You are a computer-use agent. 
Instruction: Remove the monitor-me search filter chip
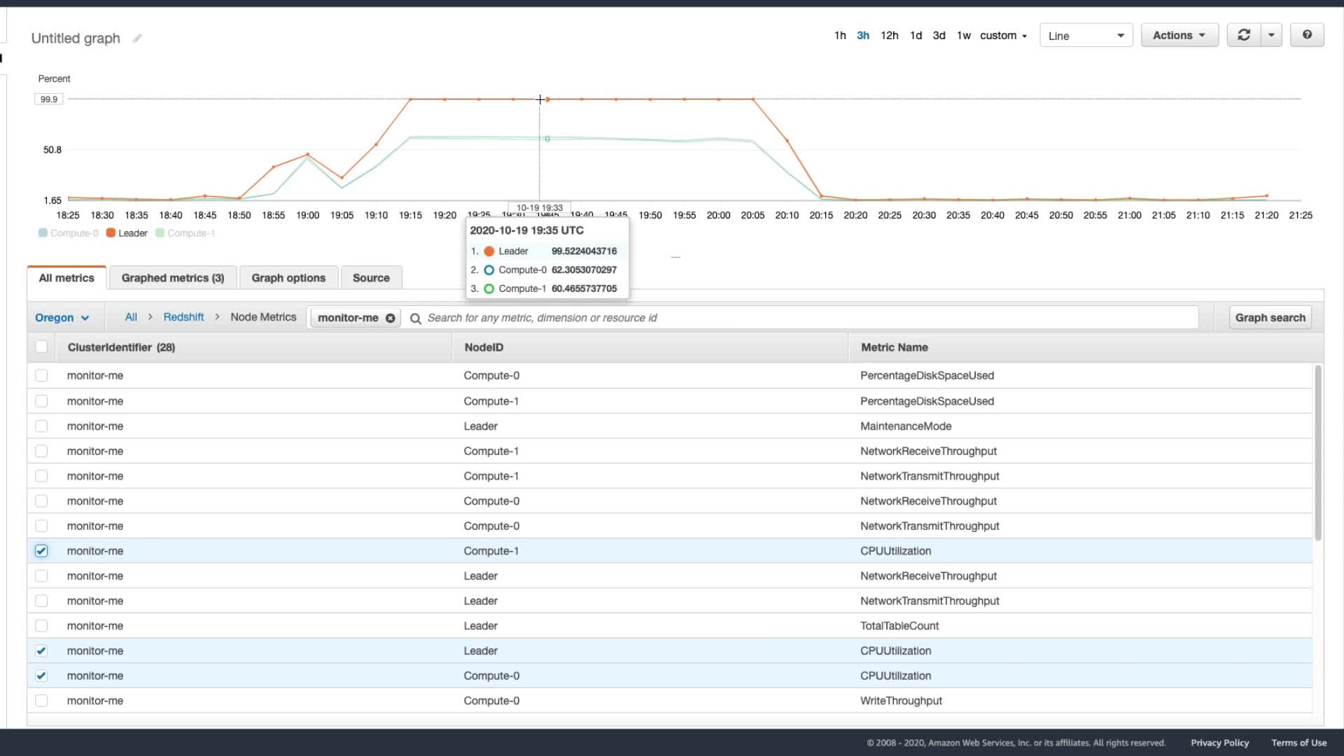pyautogui.click(x=391, y=318)
